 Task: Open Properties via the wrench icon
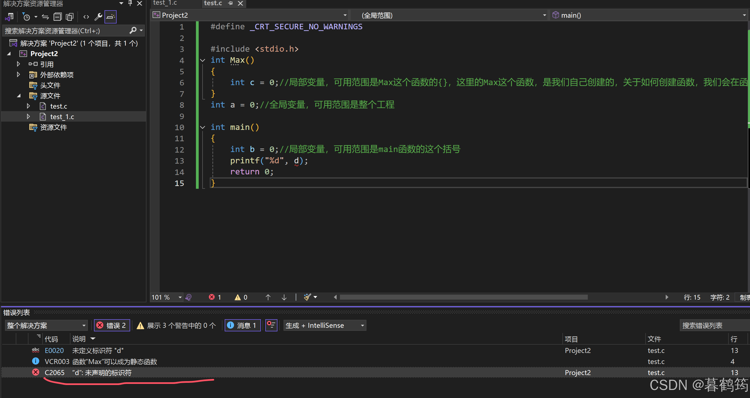98,17
